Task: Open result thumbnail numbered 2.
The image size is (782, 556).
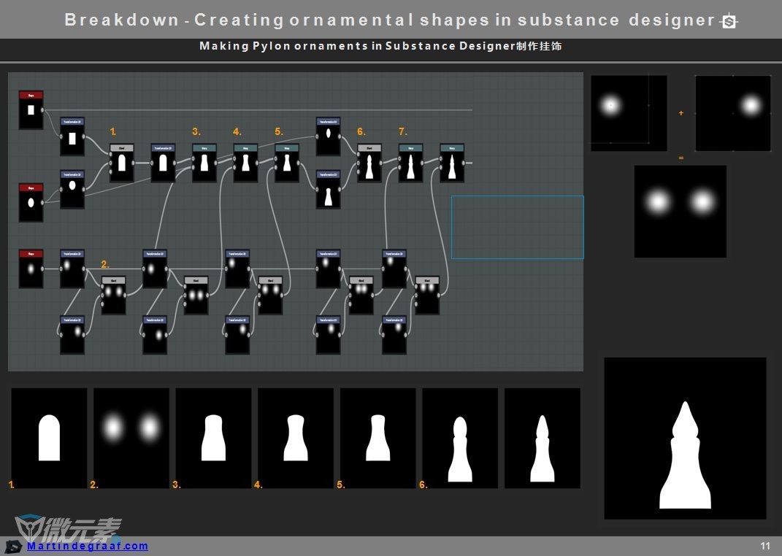Action: coord(131,438)
